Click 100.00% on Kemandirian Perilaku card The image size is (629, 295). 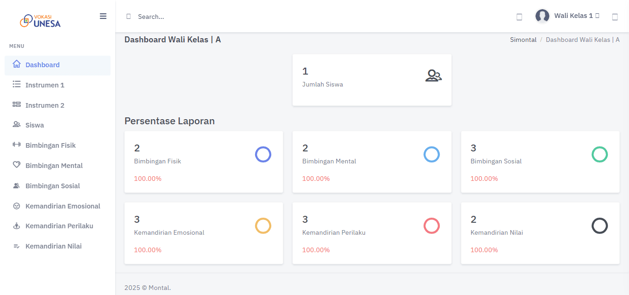click(316, 250)
